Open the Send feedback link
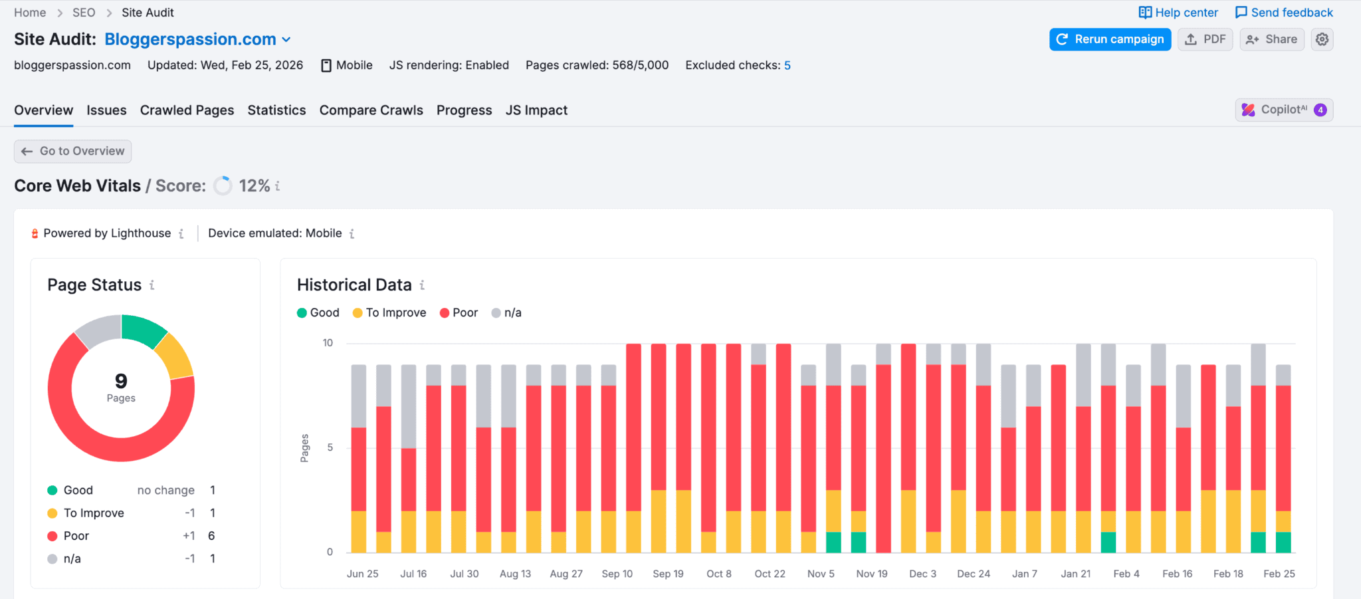 tap(1284, 13)
